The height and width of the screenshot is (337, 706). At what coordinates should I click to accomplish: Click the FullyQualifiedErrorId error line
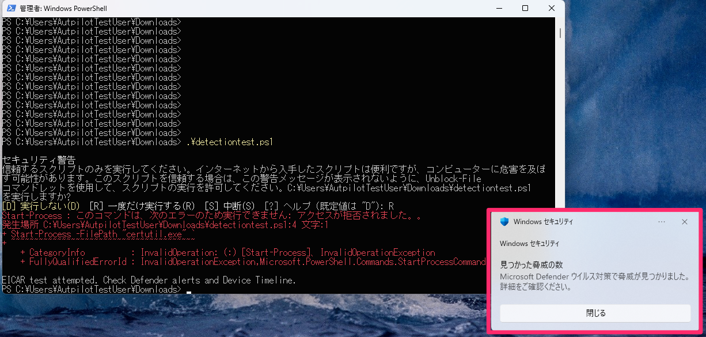253,262
